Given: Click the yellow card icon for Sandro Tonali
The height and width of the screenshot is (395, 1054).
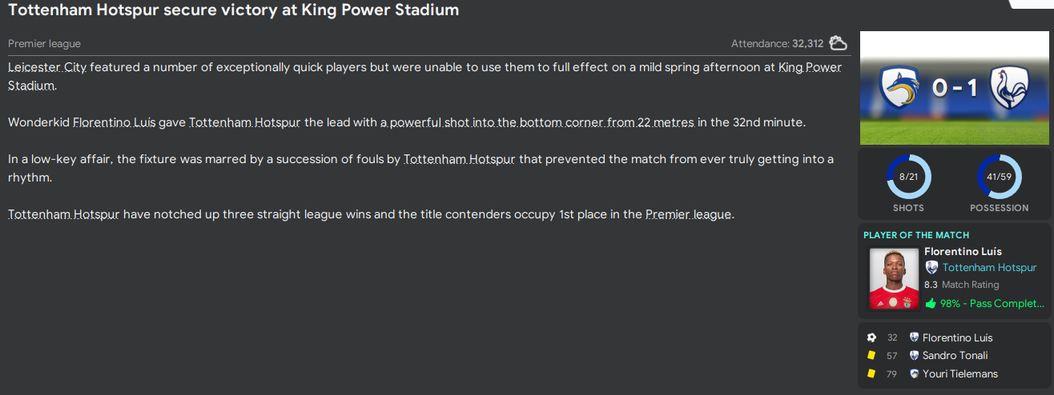Looking at the screenshot, I should click(x=871, y=356).
